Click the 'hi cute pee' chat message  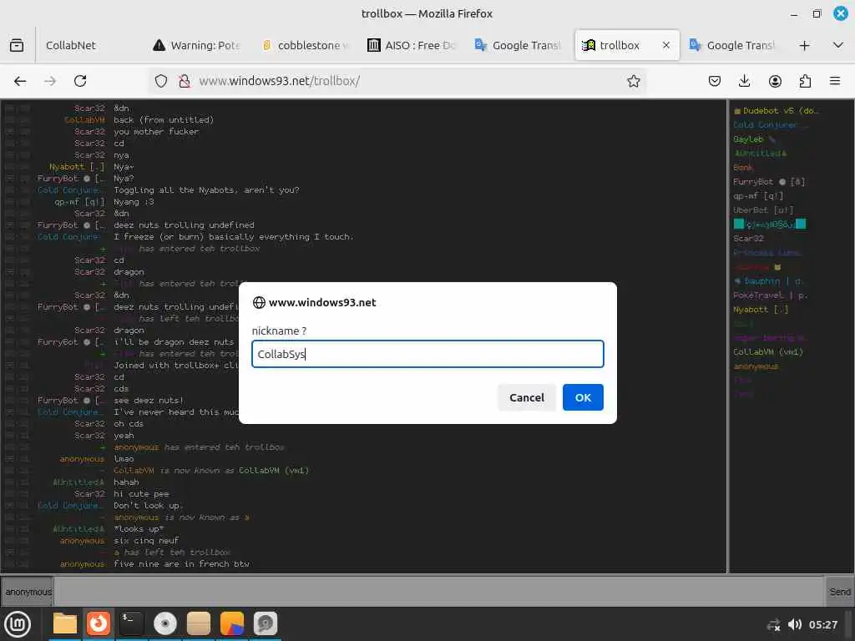coord(141,494)
